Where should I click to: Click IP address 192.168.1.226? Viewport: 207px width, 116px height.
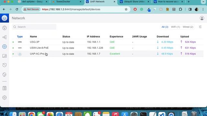(95, 48)
